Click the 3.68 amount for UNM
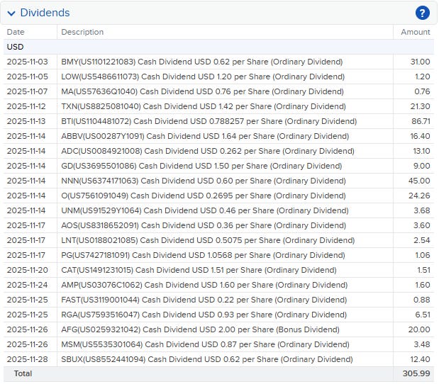The height and width of the screenshot is (384, 439). pos(422,210)
